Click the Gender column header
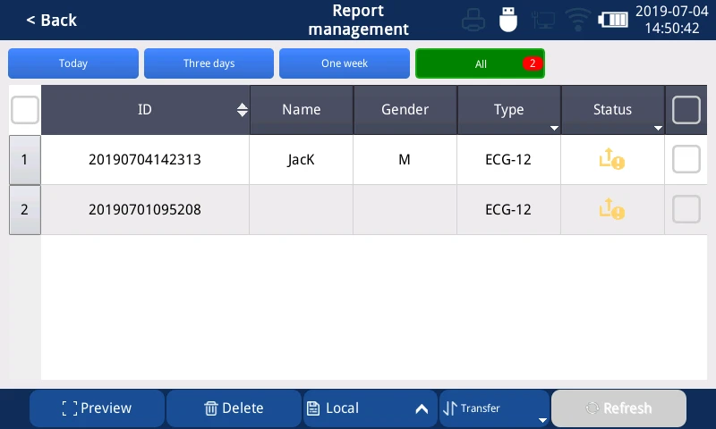 pyautogui.click(x=405, y=110)
